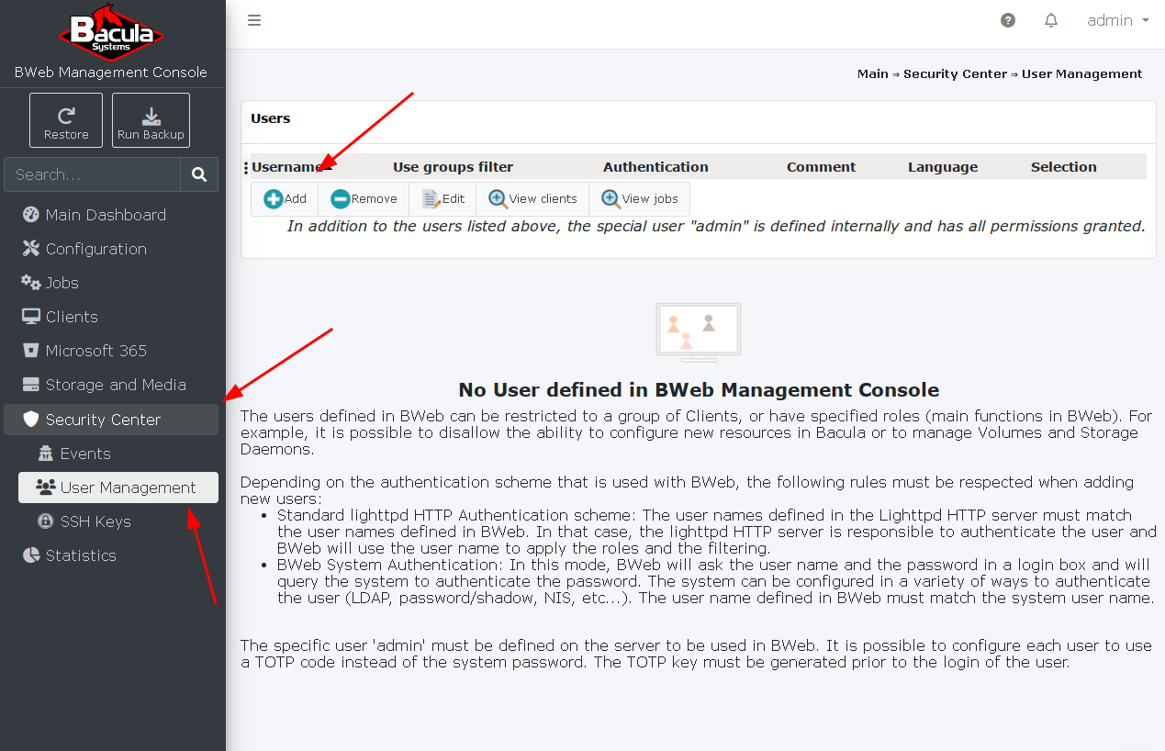The image size is (1165, 751).
Task: Click the Users panel title
Action: tap(271, 118)
